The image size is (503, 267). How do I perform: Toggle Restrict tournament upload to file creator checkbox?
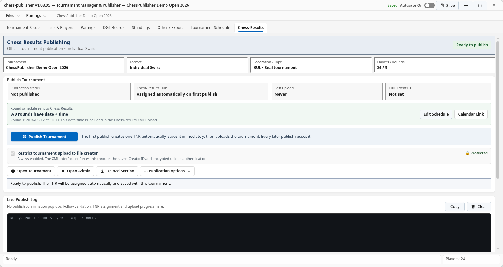point(13,153)
